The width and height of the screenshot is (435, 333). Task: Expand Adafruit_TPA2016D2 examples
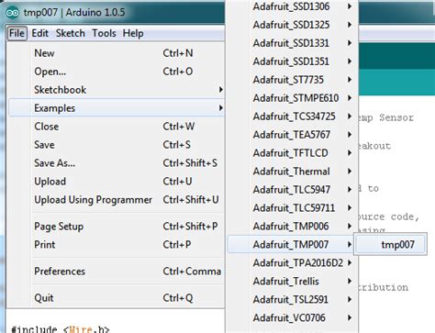292,262
